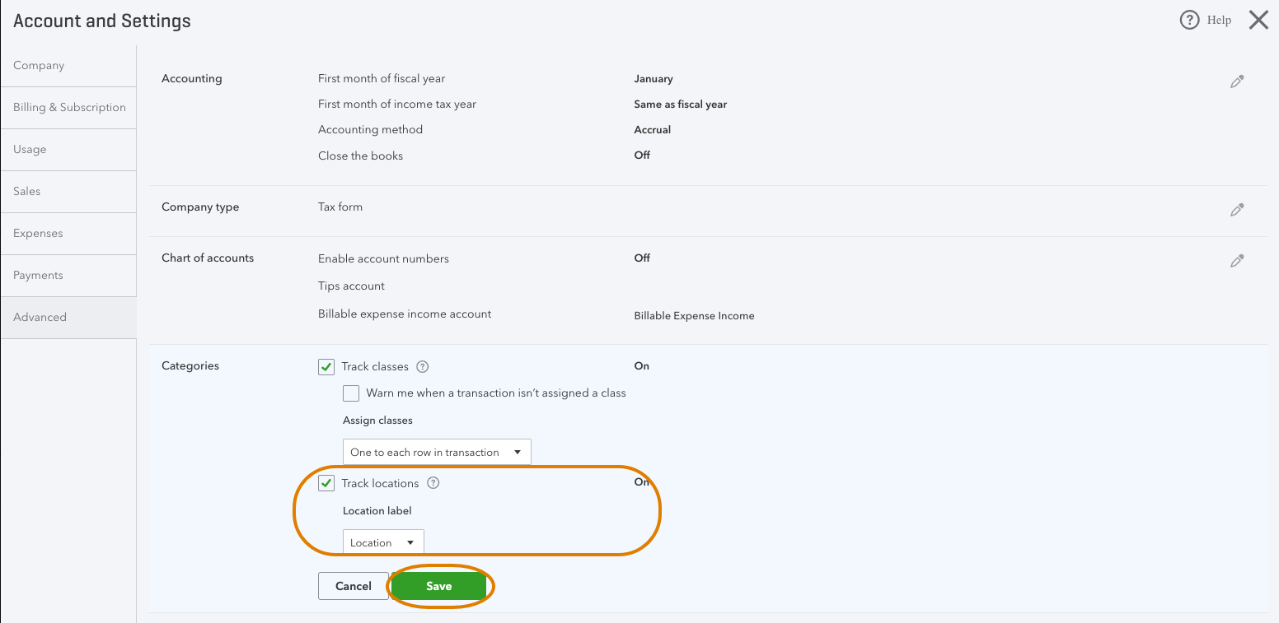Click the Help link text
Image resolution: width=1279 pixels, height=623 pixels.
pyautogui.click(x=1219, y=21)
